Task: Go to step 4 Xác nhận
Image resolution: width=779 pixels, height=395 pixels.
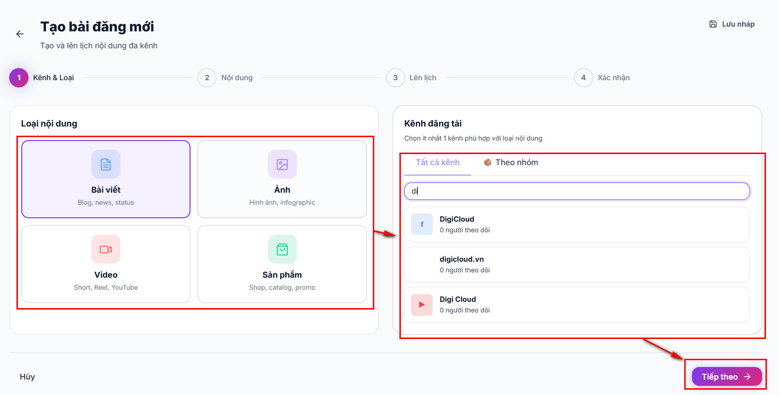Action: pos(602,78)
